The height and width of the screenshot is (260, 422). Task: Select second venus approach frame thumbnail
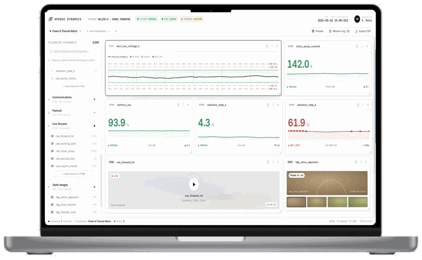click(317, 202)
